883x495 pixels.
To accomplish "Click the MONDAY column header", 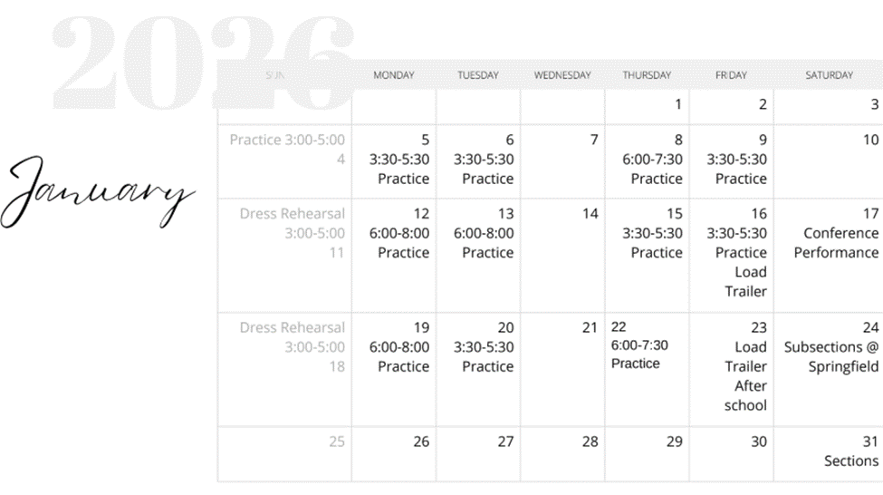I will (x=393, y=75).
